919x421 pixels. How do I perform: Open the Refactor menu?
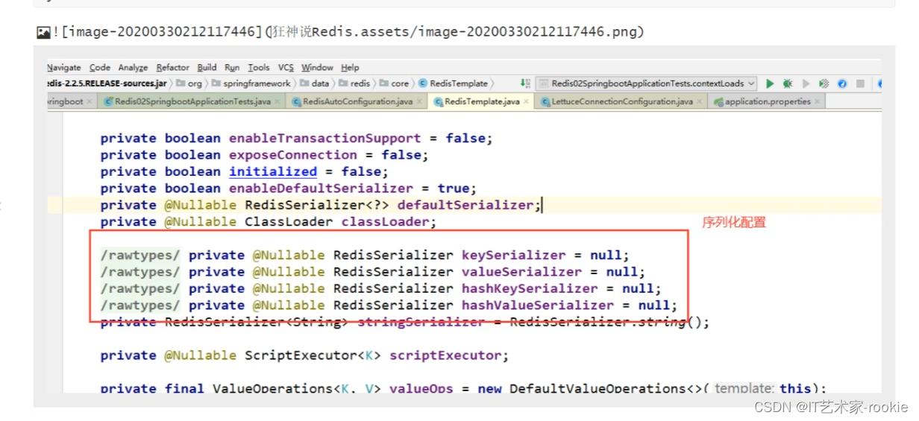point(173,67)
